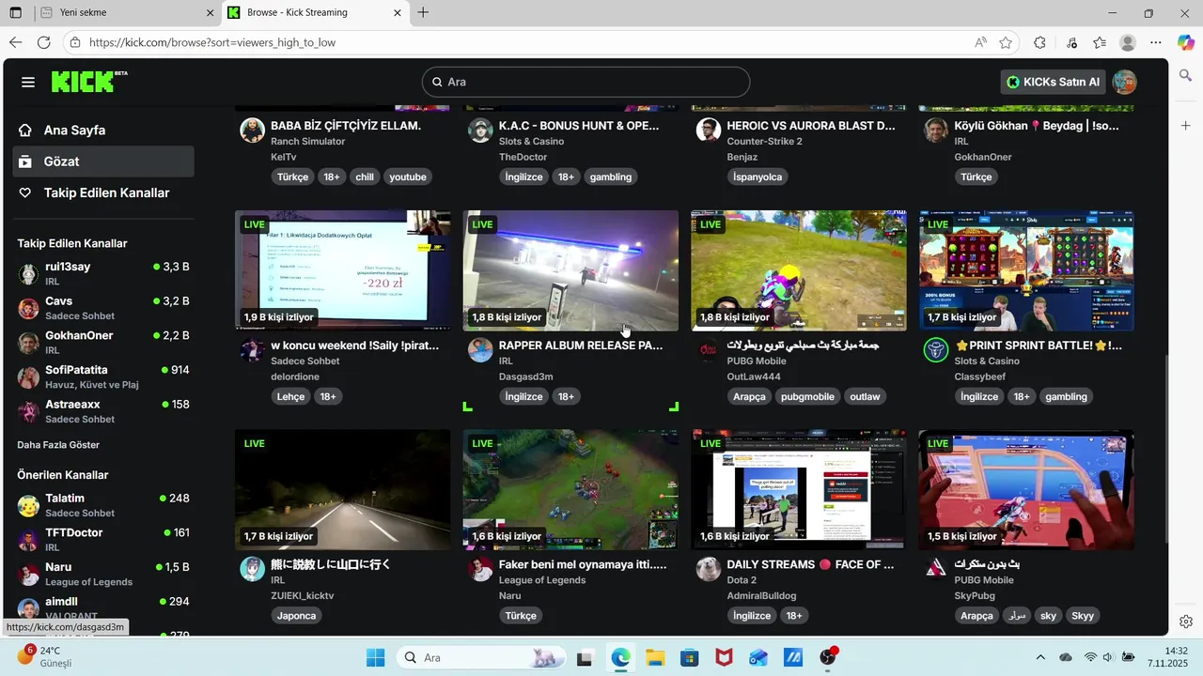1203x676 pixels.
Task: Open File Explorer from taskbar
Action: (x=655, y=657)
